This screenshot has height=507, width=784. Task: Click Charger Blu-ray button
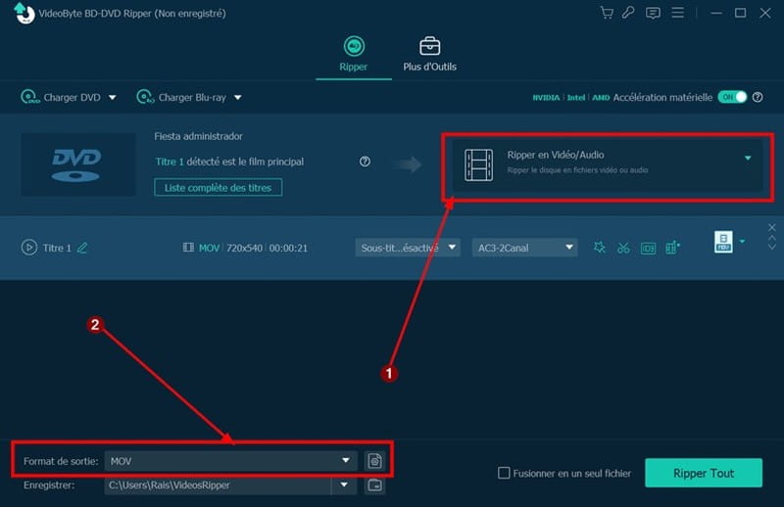[181, 98]
